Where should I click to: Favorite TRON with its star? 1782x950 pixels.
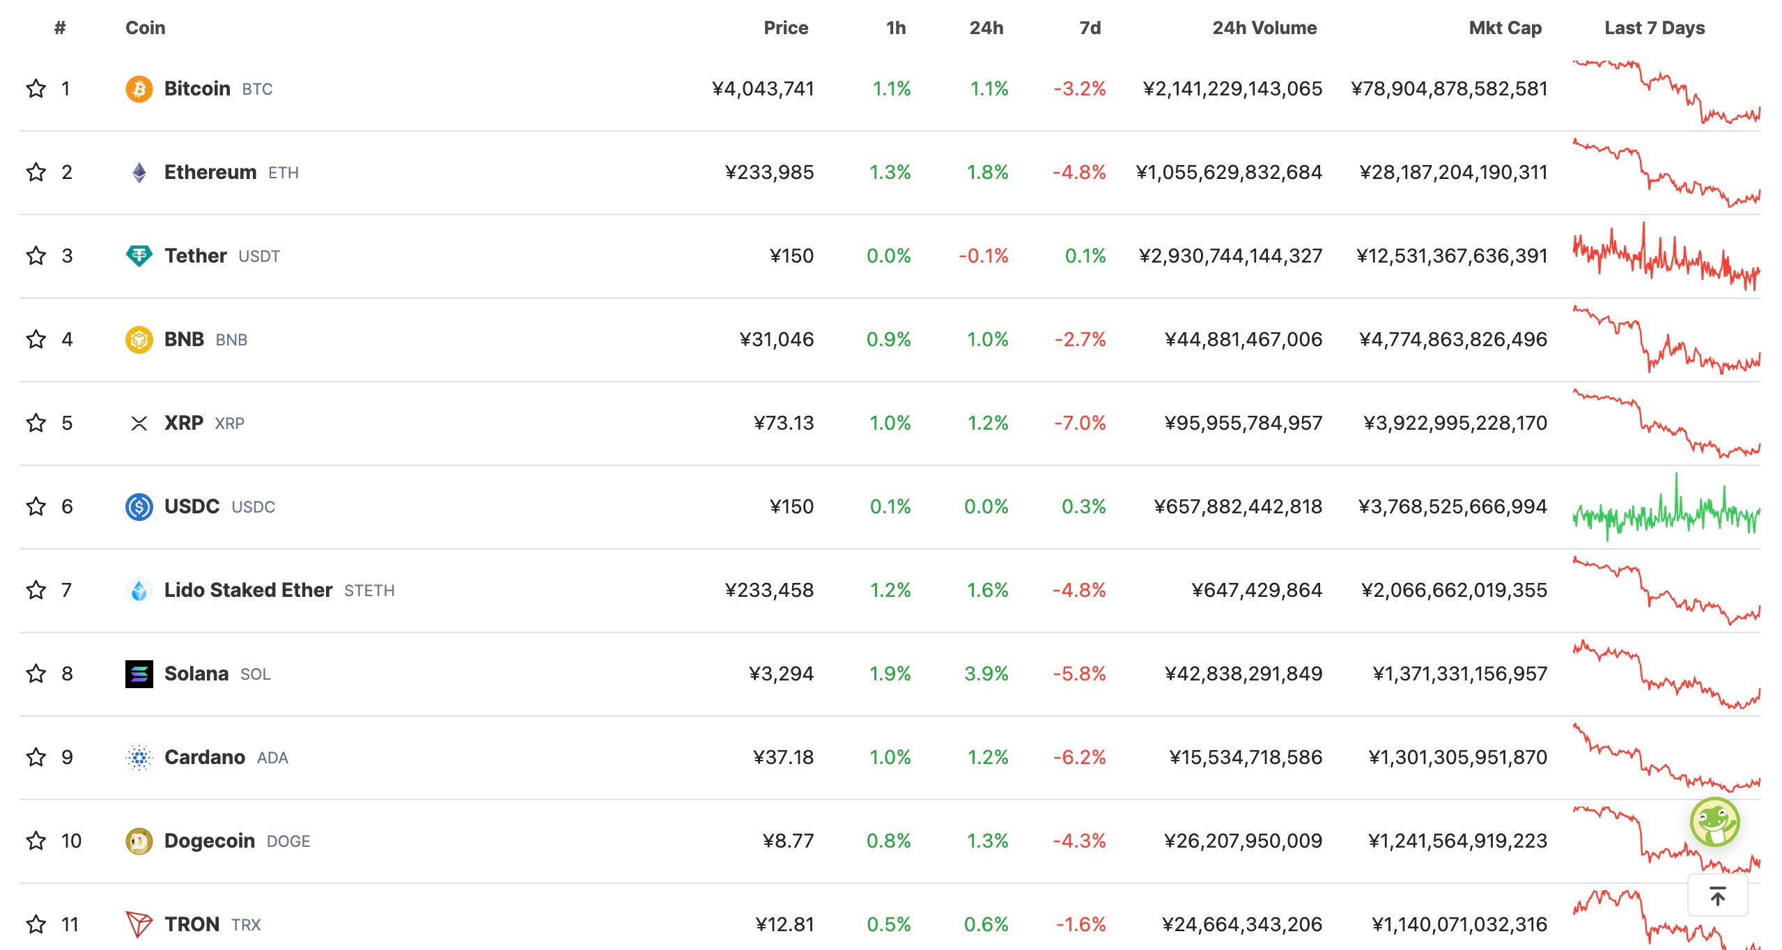pos(36,924)
